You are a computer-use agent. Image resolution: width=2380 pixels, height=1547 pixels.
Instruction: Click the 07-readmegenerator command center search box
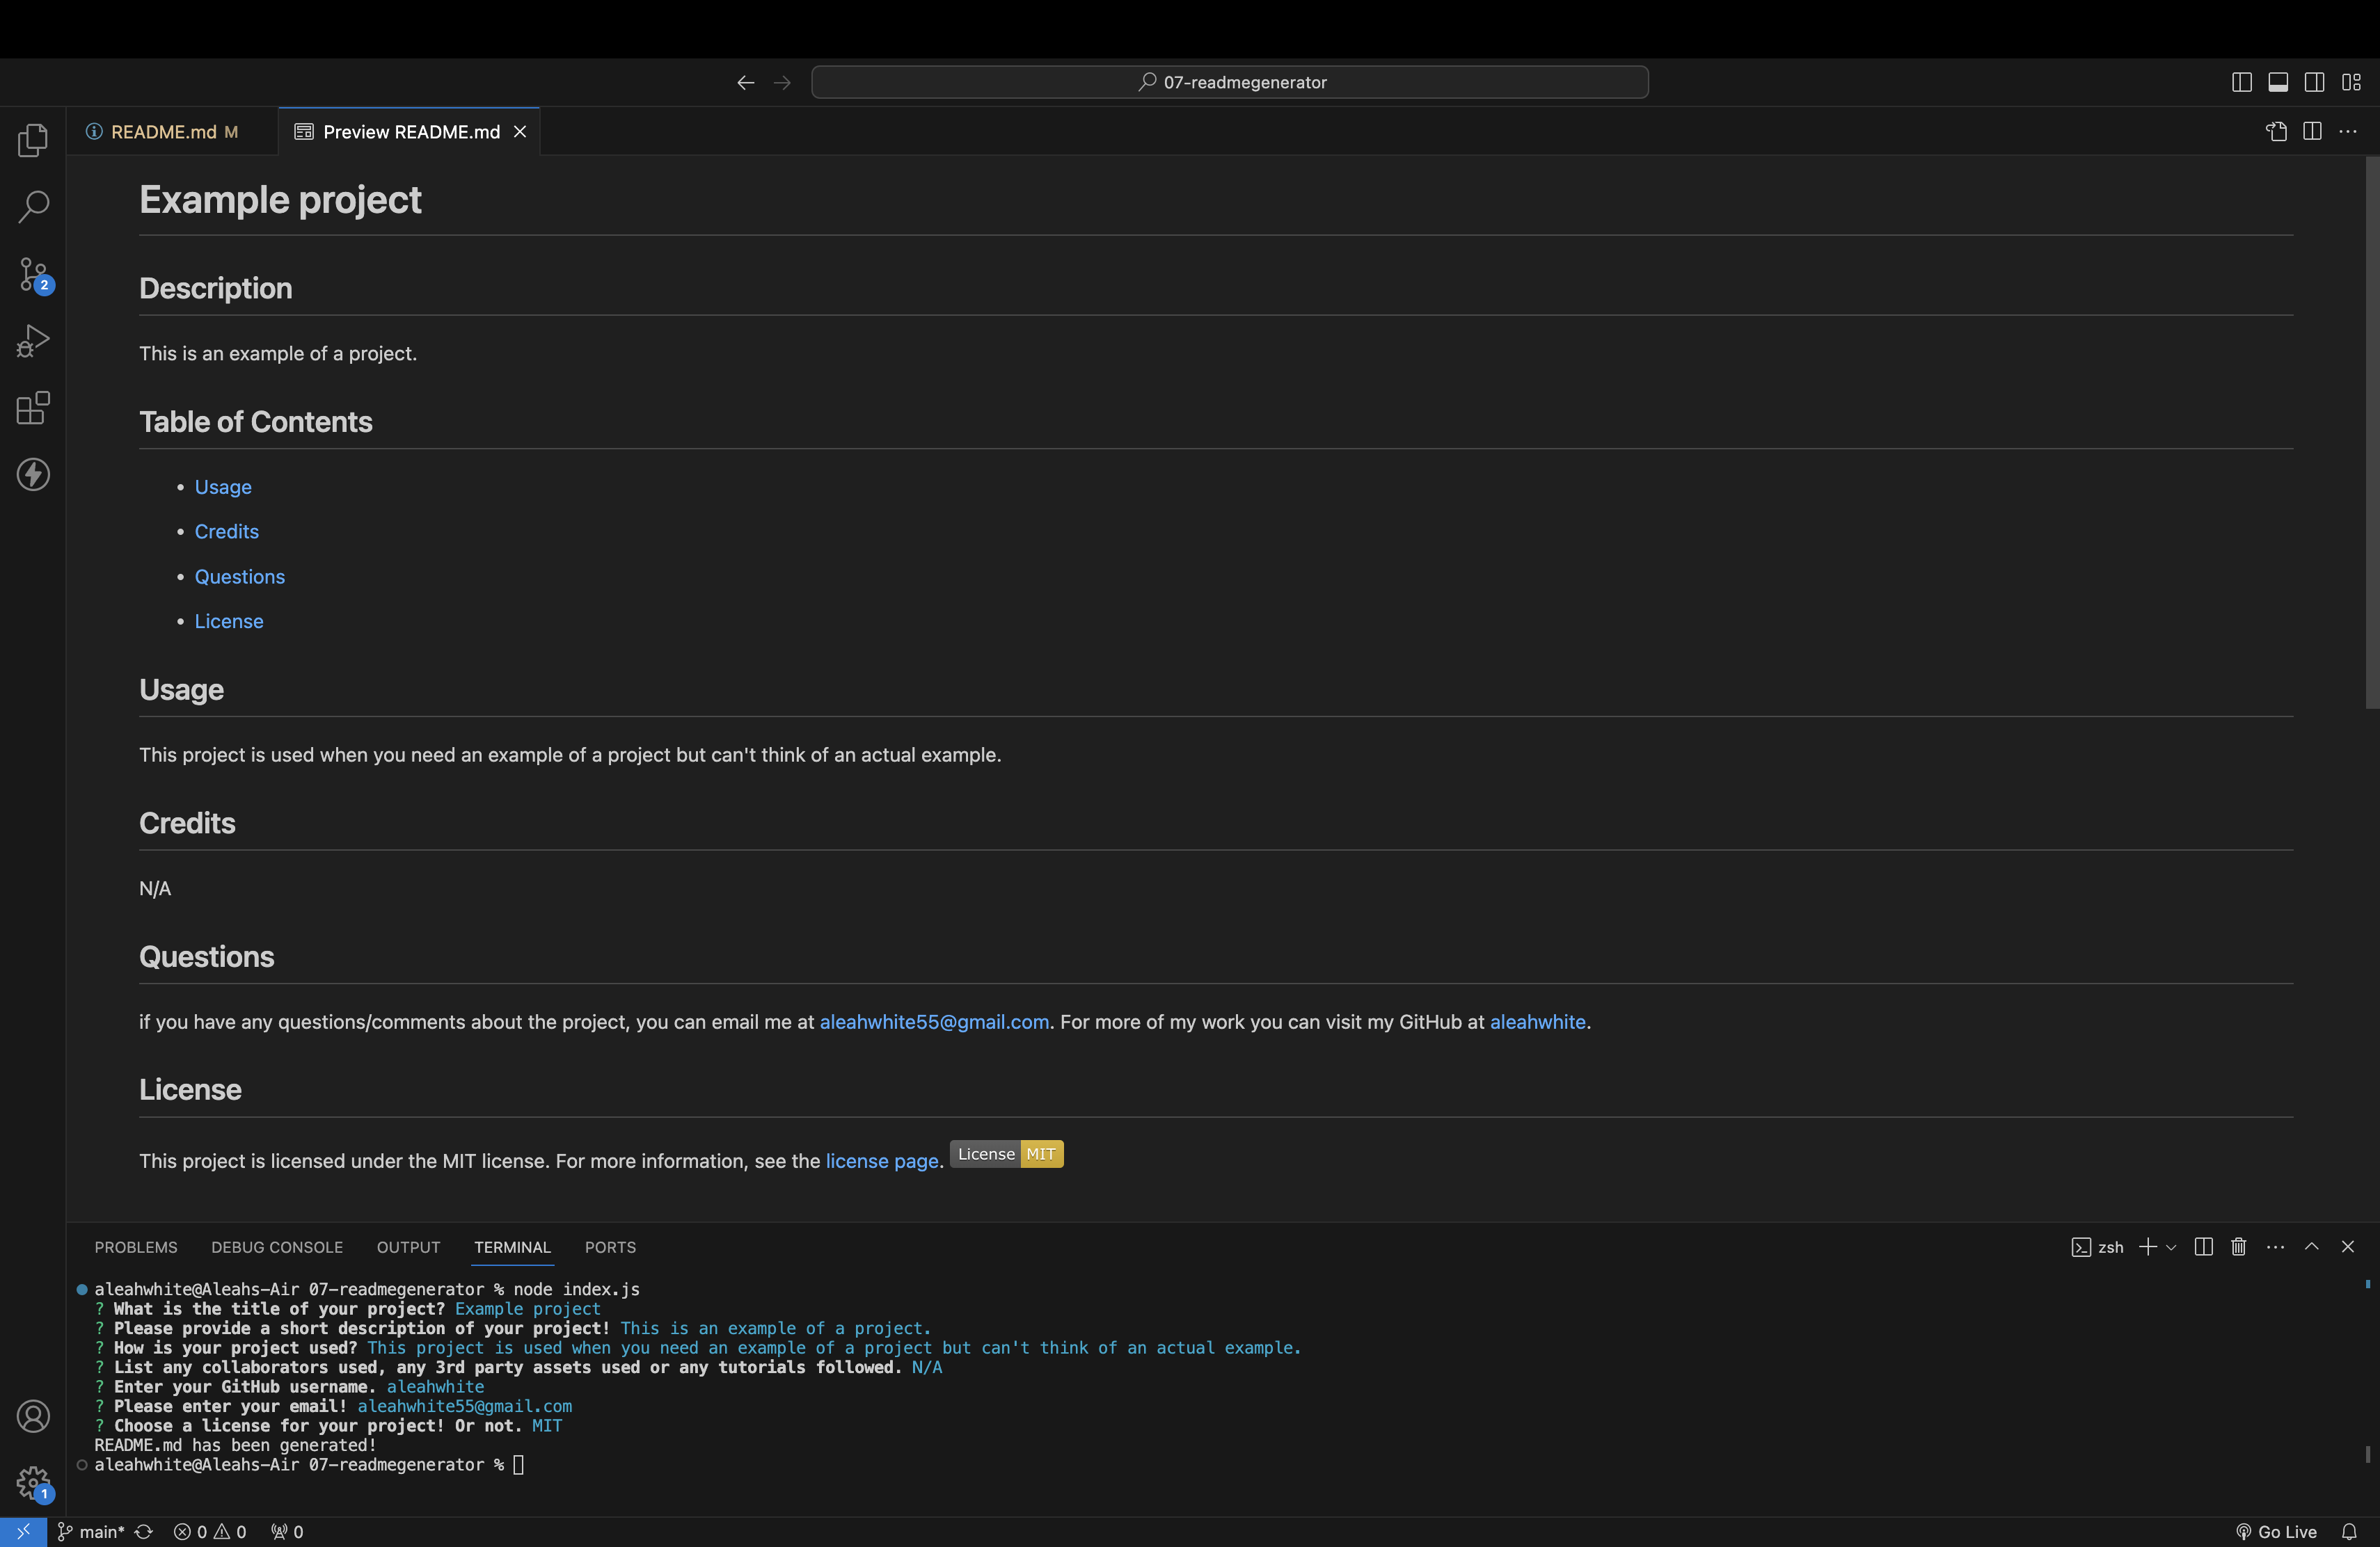tap(1229, 82)
